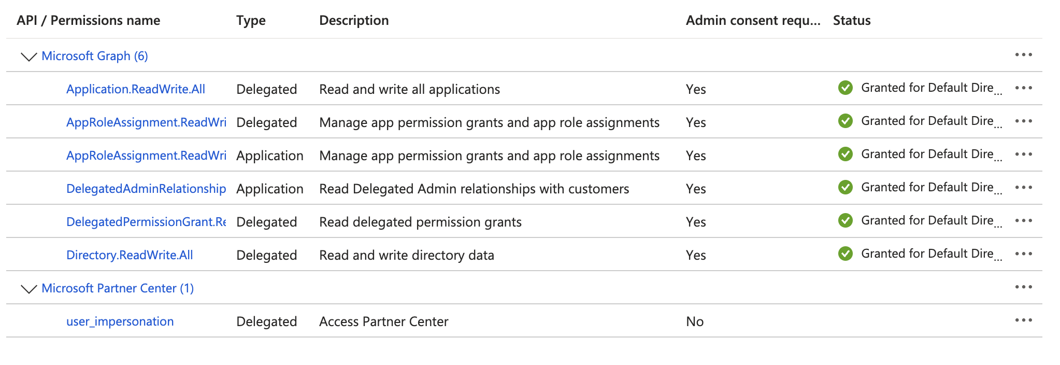The height and width of the screenshot is (365, 1060).
Task: Open more options for DelegatedAdminRelationship row
Action: [x=1023, y=188]
